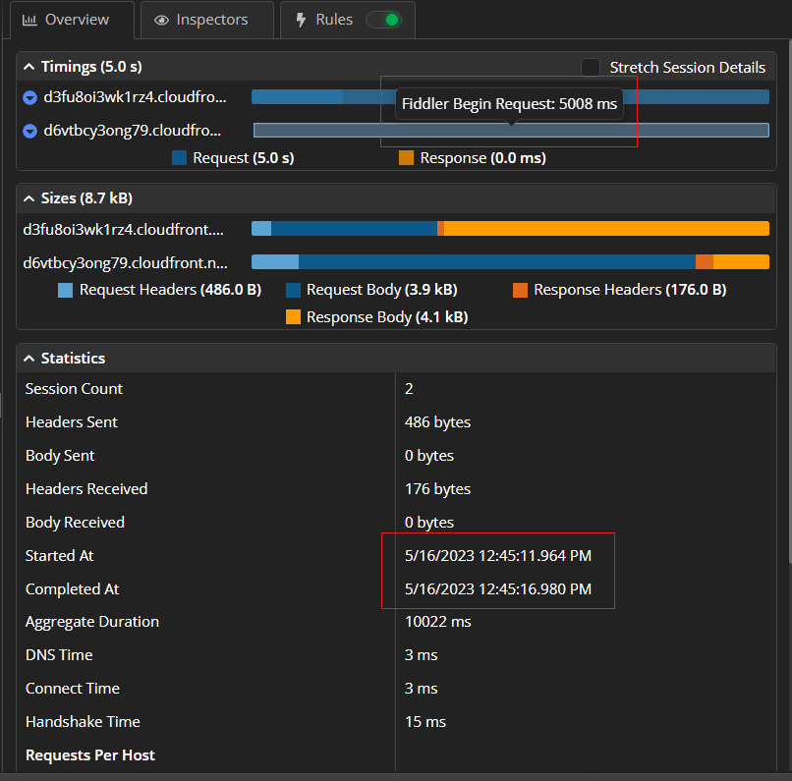Select d3fu8oi3wk1rz4.cloudfront host in Sizes
The image size is (792, 781).
(x=123, y=230)
